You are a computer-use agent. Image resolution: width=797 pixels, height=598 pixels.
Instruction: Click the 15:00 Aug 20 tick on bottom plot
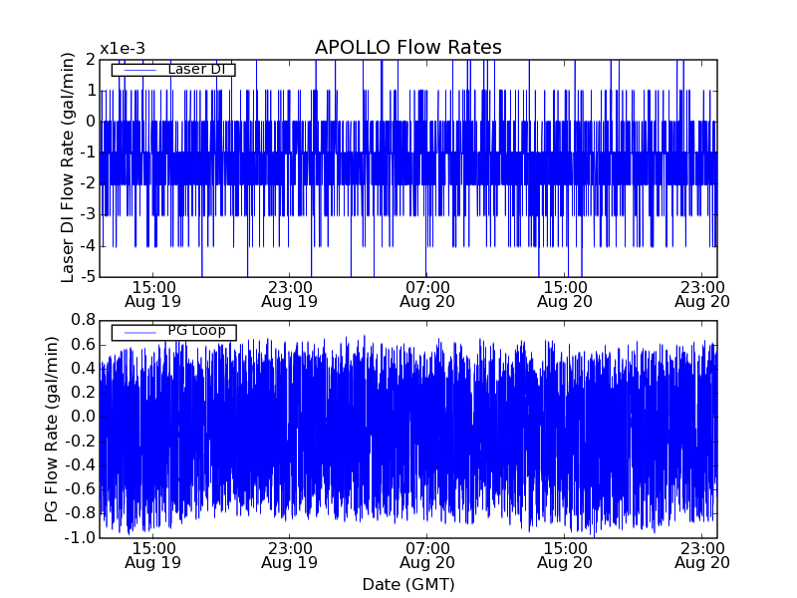(565, 554)
